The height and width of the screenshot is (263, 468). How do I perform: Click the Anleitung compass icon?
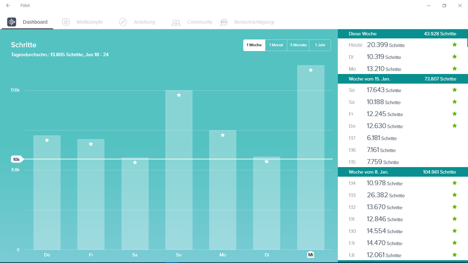pyautogui.click(x=123, y=22)
